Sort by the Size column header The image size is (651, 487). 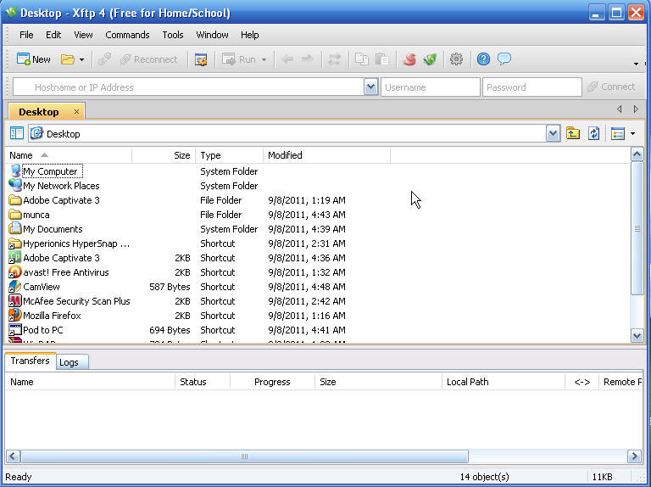pos(164,155)
